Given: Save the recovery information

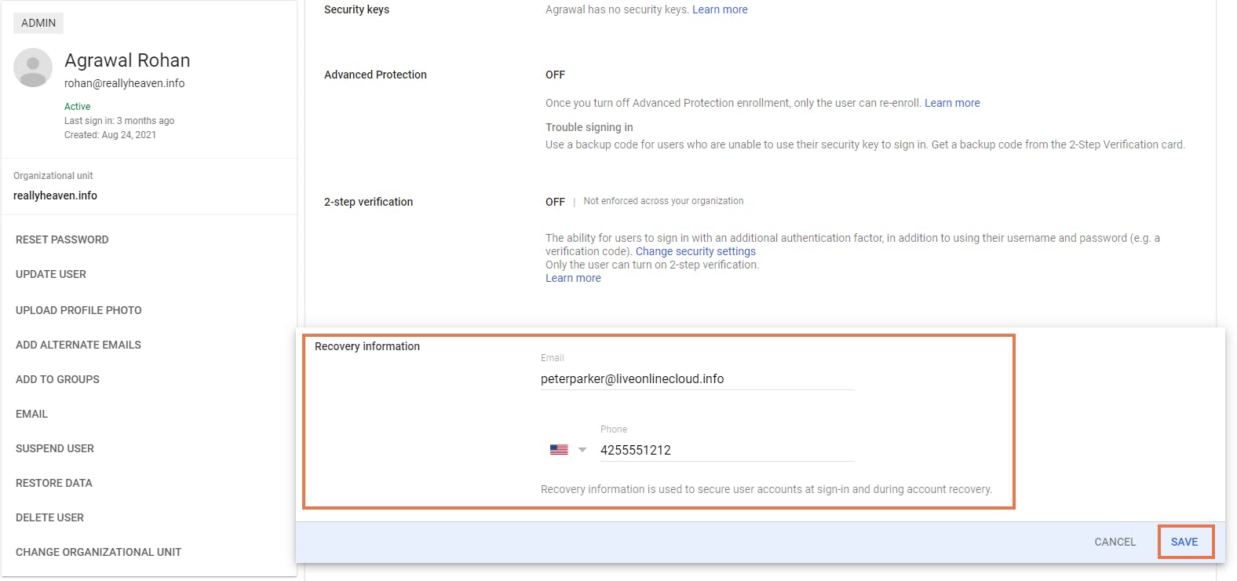Looking at the screenshot, I should (1184, 542).
